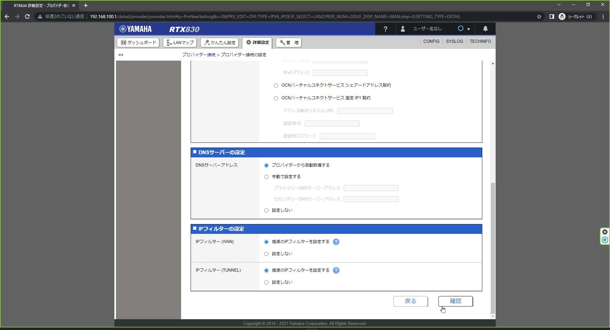Click the セカンダリーDNSサーバーアドレス field

[x=371, y=199]
